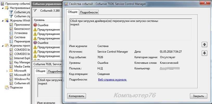Click the up arrow to previous event
Viewport: 212px width, 104px height.
click(204, 45)
